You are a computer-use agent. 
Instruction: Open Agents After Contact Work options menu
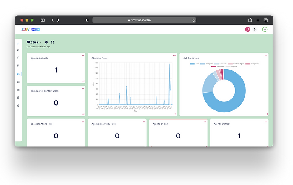(x=83, y=89)
